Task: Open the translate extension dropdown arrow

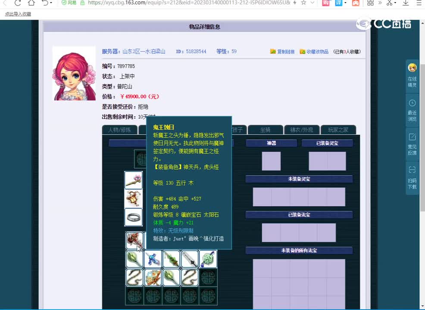Action: [x=346, y=3]
